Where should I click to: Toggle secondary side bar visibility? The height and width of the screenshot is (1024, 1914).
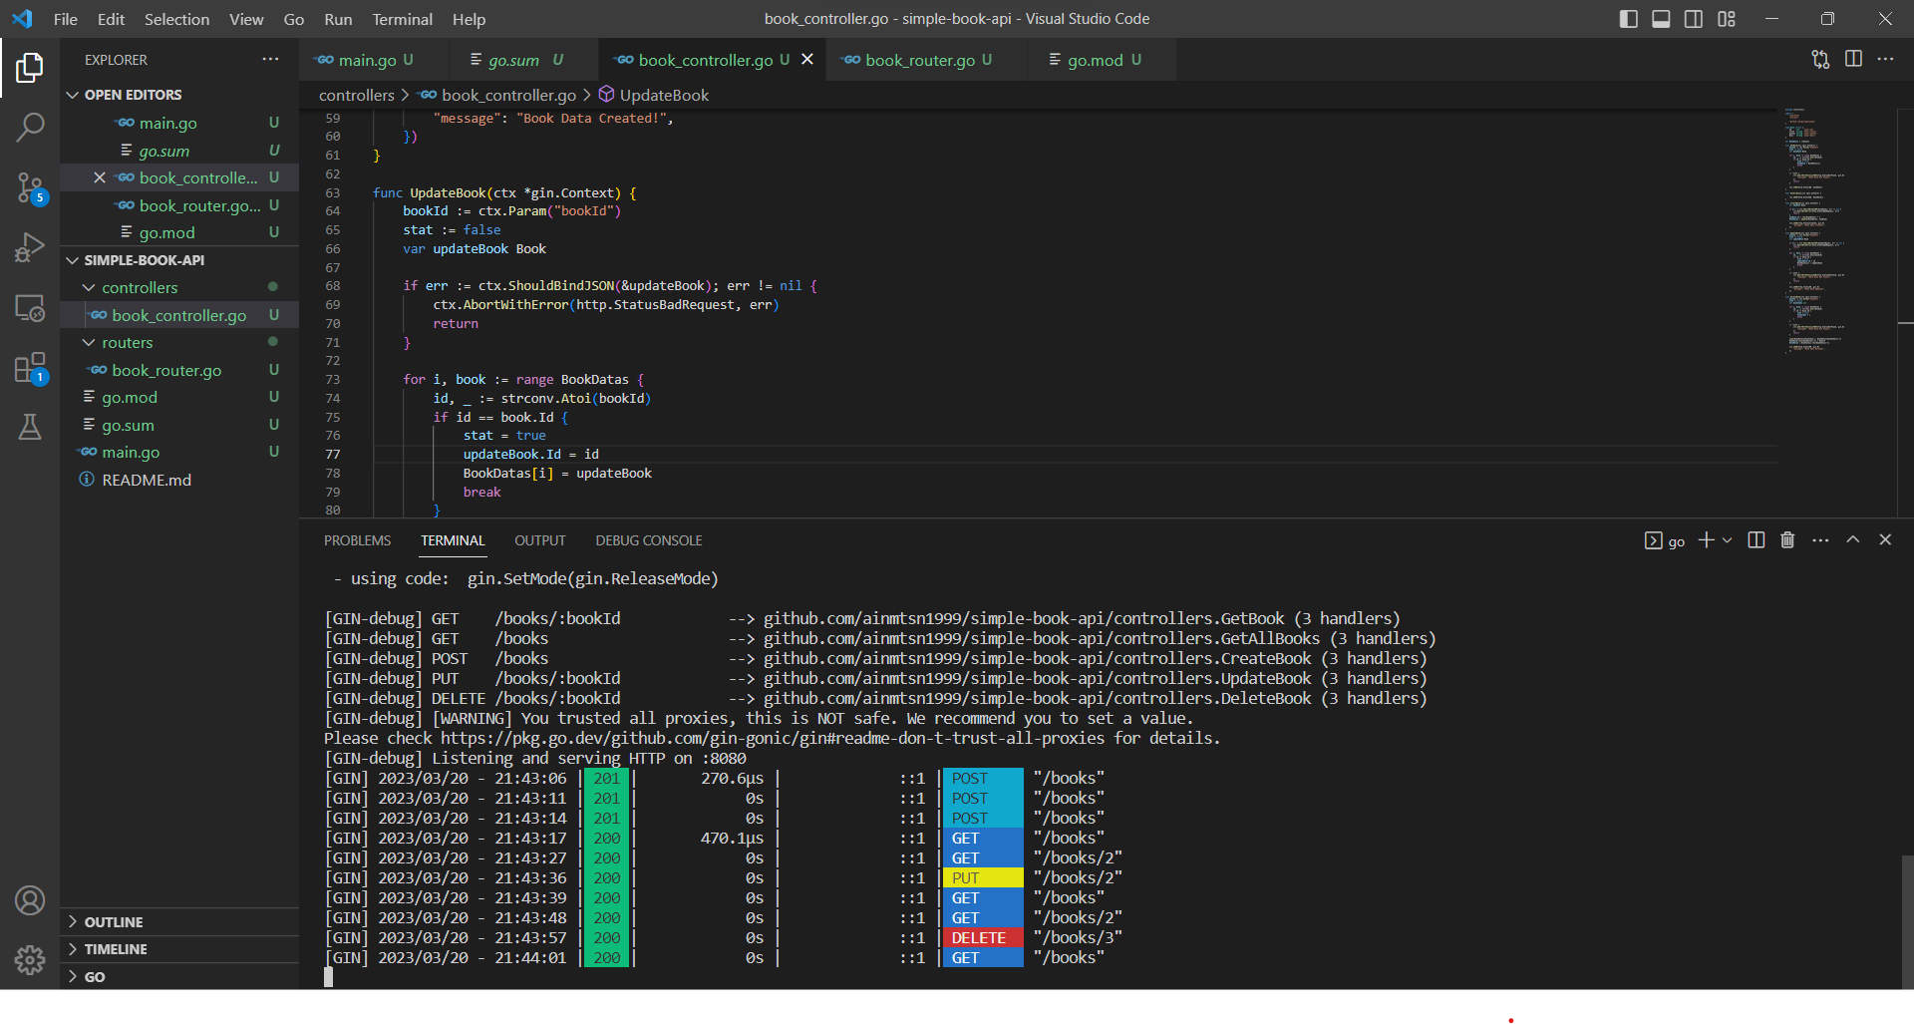1694,19
